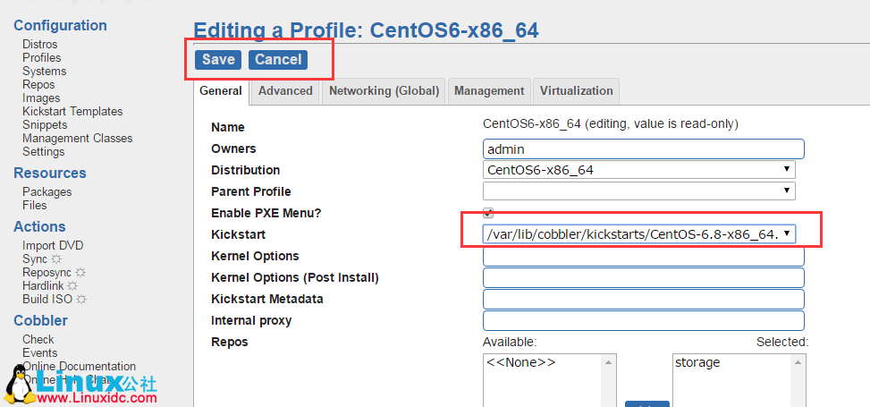Click the gear icon beside Hardlink
This screenshot has width=870, height=407.
tap(72, 286)
